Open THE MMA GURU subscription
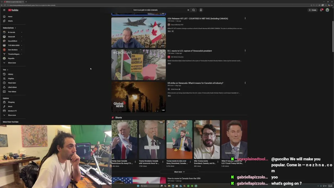Screen dimensions: 334x188 point(13,45)
